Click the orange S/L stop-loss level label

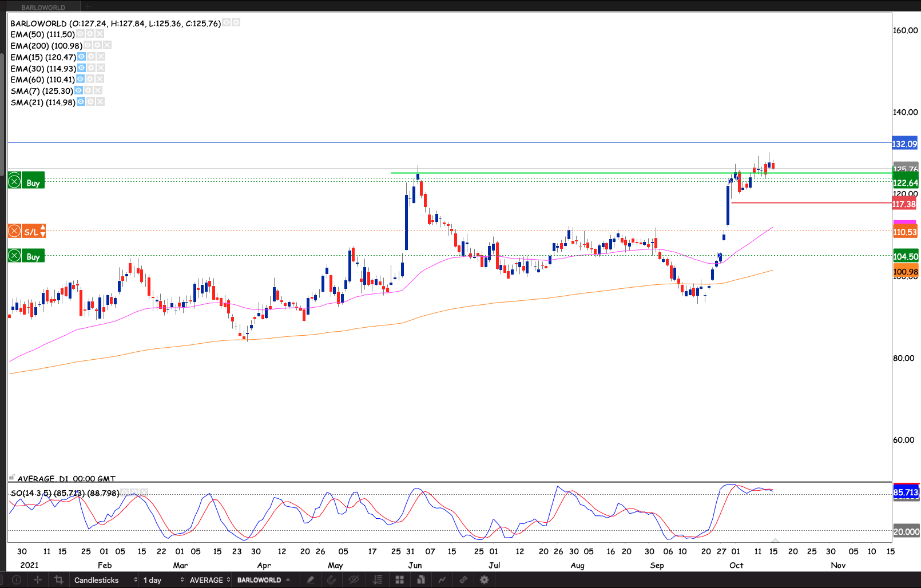click(31, 232)
